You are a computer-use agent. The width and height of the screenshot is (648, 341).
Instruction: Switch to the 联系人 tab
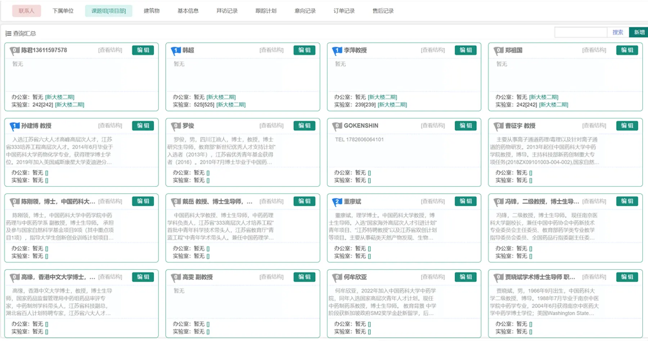[27, 11]
